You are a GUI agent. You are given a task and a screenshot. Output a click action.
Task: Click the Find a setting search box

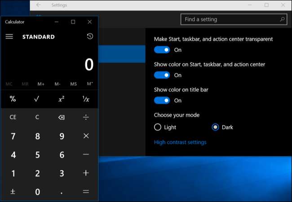click(x=234, y=19)
